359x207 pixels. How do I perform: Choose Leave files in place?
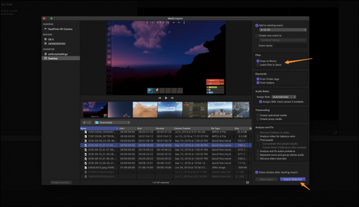(269, 65)
